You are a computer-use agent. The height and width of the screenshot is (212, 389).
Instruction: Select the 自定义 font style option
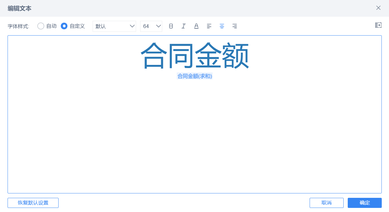[63, 26]
